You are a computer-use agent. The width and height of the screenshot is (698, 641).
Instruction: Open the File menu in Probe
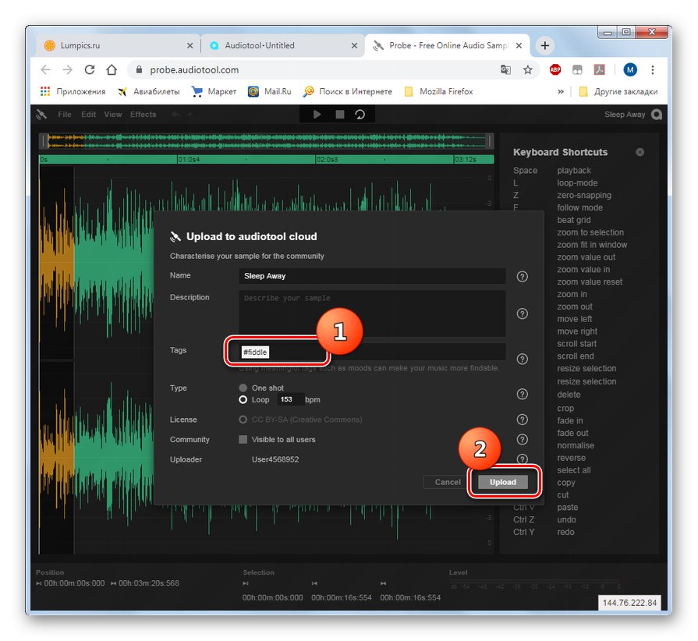tap(65, 115)
